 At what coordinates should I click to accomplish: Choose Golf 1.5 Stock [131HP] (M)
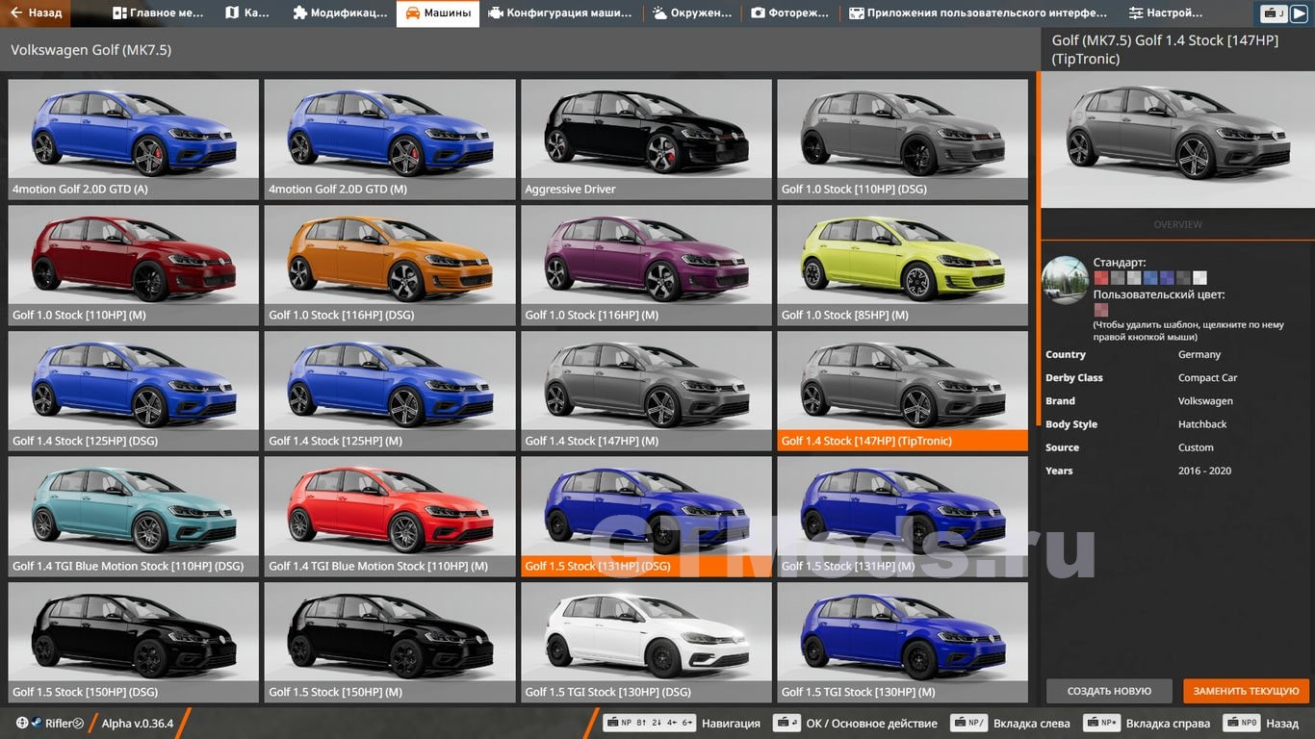(903, 517)
